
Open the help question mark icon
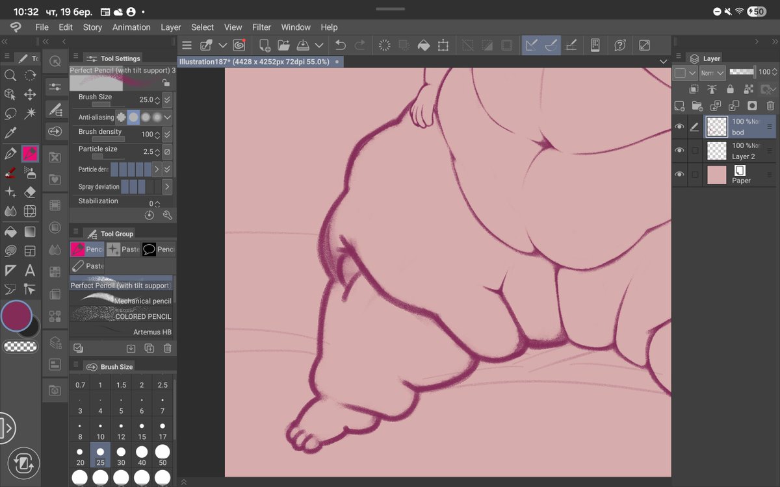620,45
